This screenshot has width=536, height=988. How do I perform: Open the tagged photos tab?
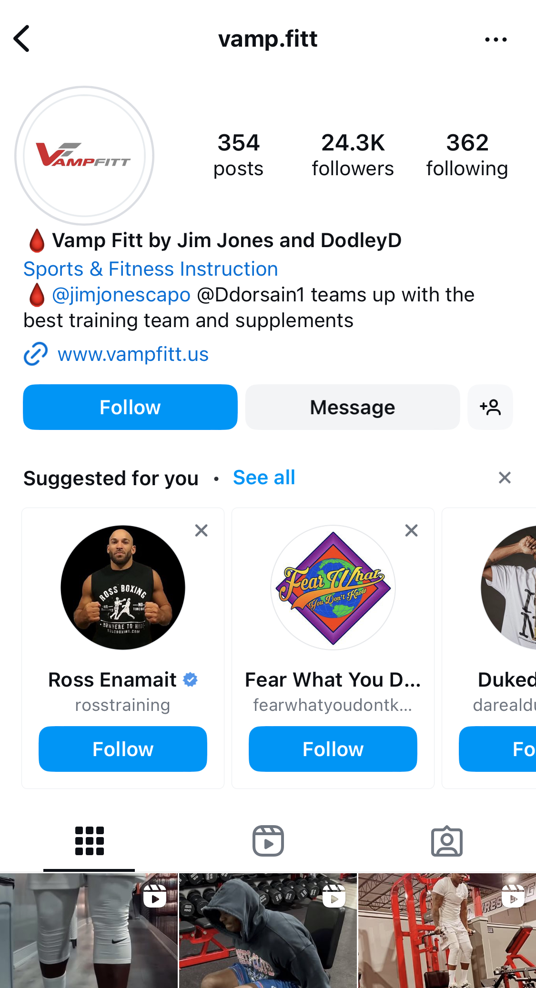(446, 841)
